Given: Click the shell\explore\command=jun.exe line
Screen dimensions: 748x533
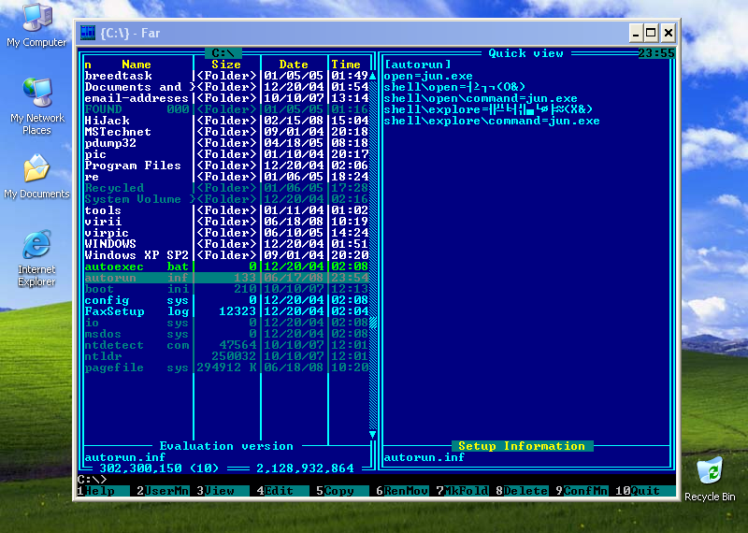Looking at the screenshot, I should click(492, 121).
